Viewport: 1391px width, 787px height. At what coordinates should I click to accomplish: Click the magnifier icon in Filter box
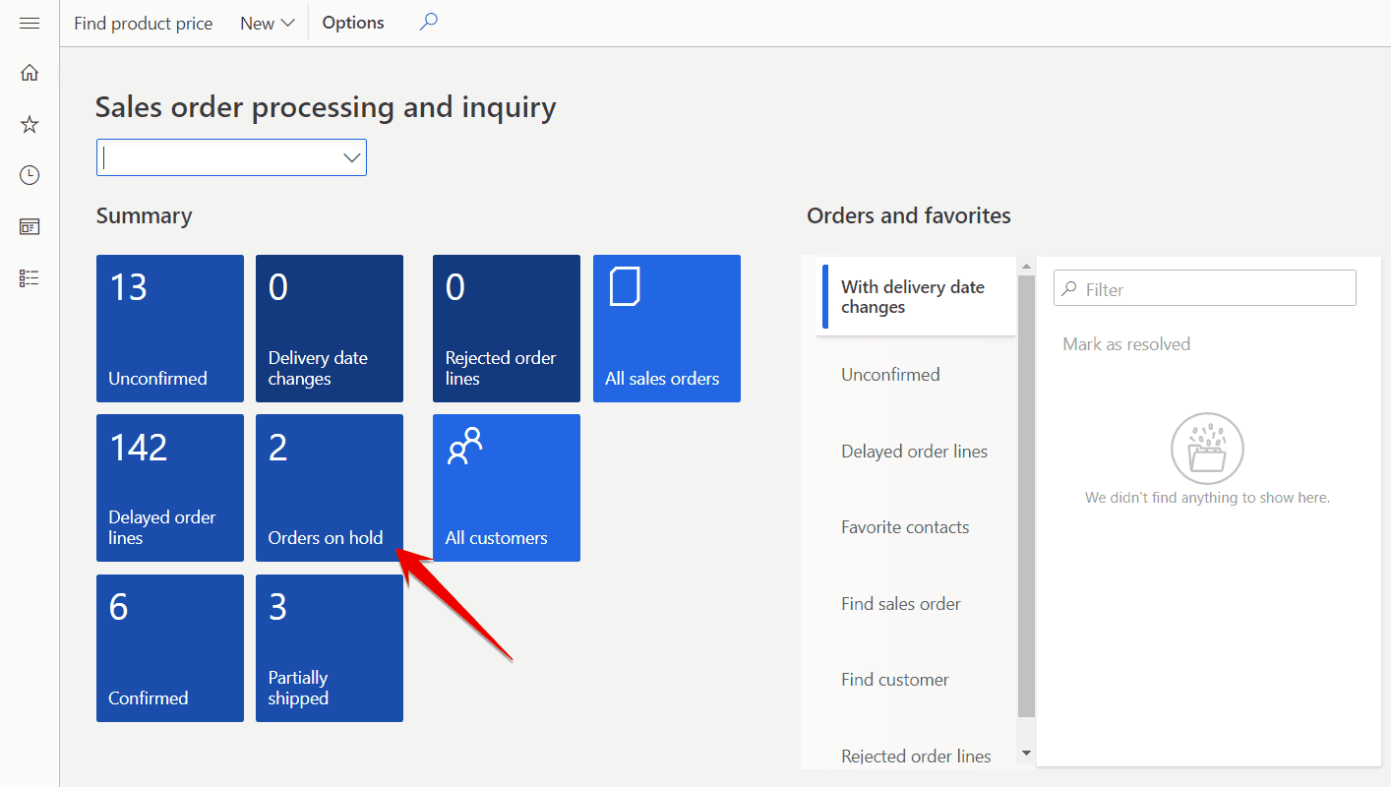pyautogui.click(x=1070, y=289)
